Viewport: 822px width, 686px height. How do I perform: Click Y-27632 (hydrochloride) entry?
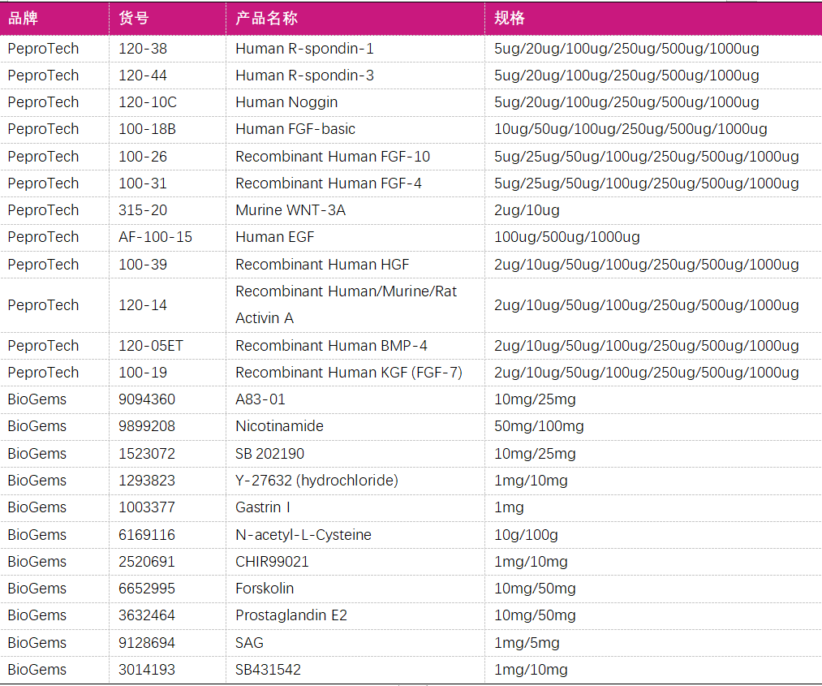click(x=316, y=481)
